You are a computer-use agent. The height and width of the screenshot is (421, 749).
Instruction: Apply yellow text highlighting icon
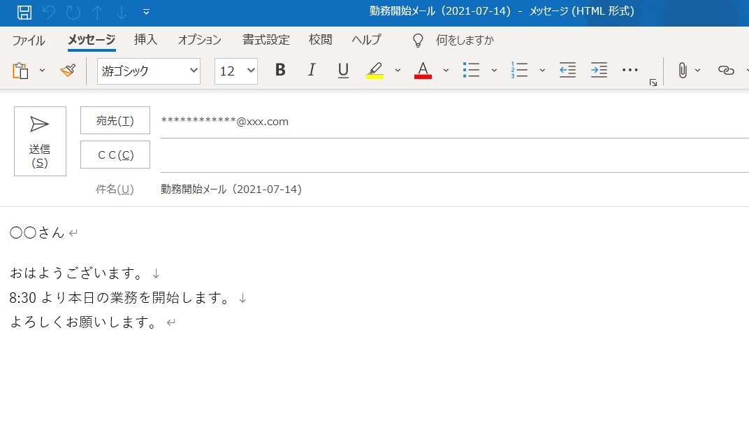pyautogui.click(x=375, y=71)
